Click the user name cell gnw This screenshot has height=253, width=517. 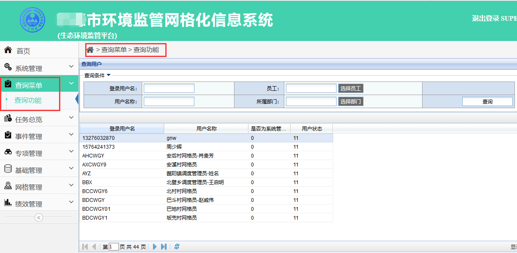pyautogui.click(x=206, y=138)
